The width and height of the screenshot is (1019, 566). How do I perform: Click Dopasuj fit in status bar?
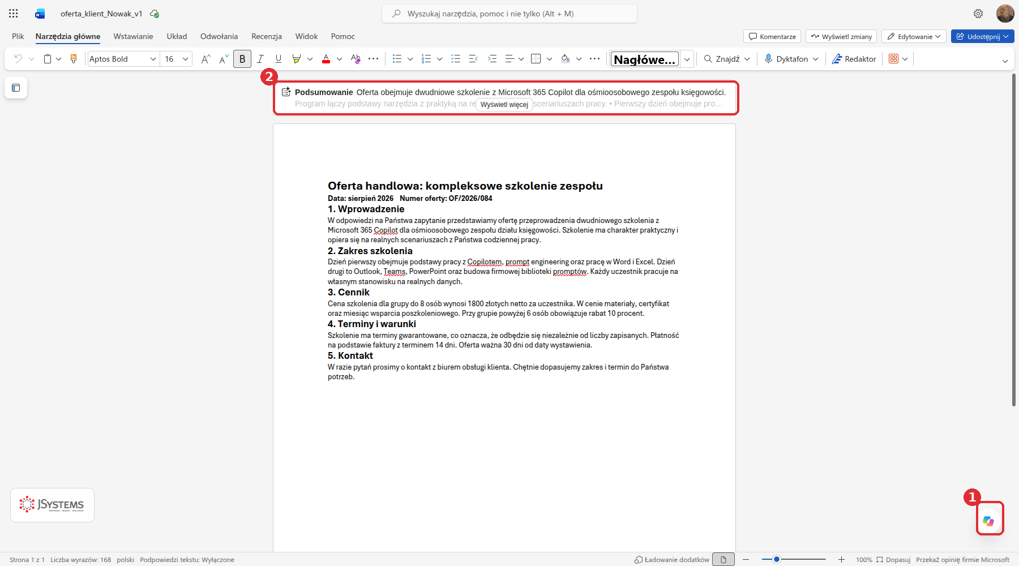(x=893, y=560)
